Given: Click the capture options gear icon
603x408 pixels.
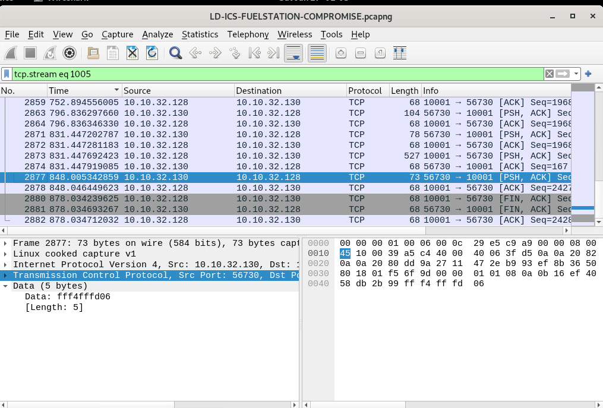Looking at the screenshot, I should point(70,53).
